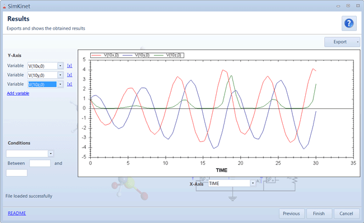Click the TIME axis label under chart
The width and height of the screenshot is (364, 223).
221,170
